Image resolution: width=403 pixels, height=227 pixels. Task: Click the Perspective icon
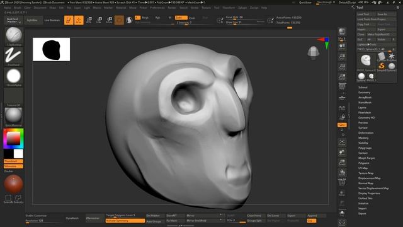342,86
